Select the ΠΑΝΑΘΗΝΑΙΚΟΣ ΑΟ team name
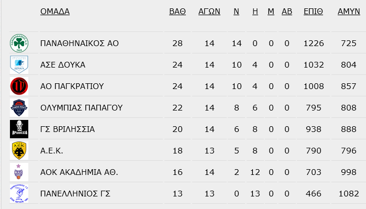Screen dimensions: 366x209 [80, 43]
